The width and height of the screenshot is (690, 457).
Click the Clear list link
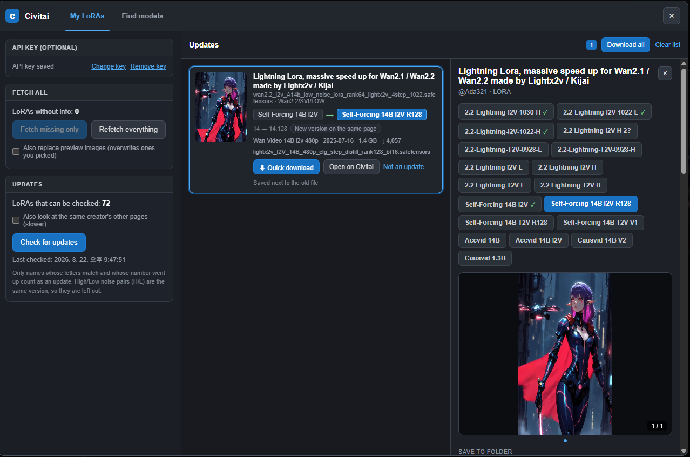point(667,45)
